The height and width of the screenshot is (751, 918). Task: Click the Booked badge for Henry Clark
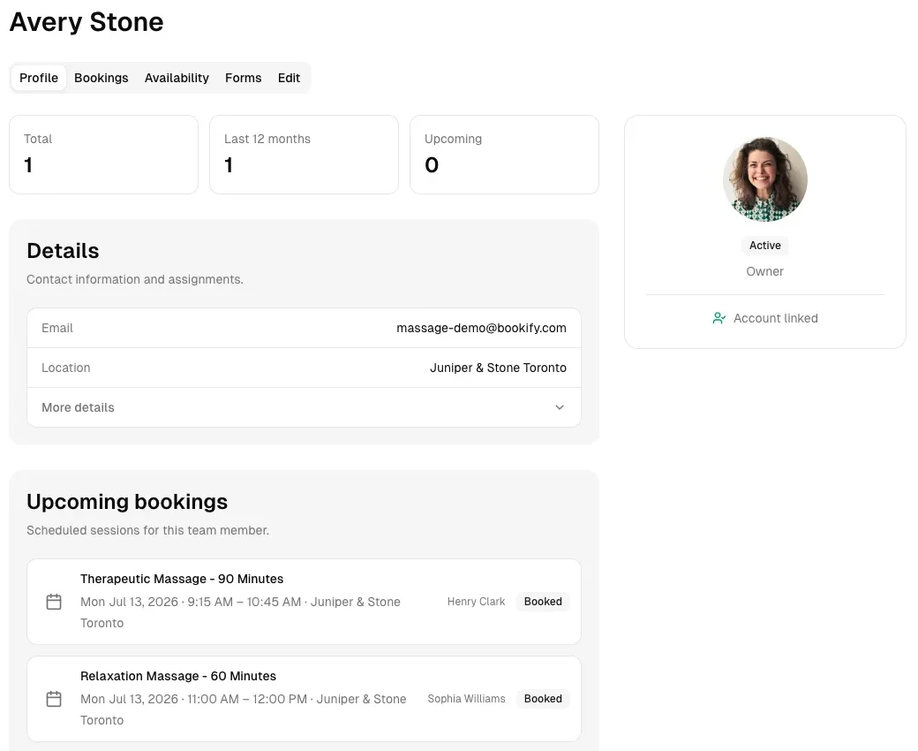[543, 602]
